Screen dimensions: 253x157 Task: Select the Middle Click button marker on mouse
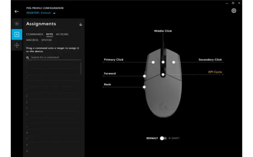(163, 62)
